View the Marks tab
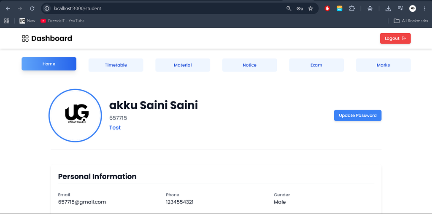 [383, 65]
